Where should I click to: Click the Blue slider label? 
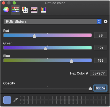tap(7, 56)
